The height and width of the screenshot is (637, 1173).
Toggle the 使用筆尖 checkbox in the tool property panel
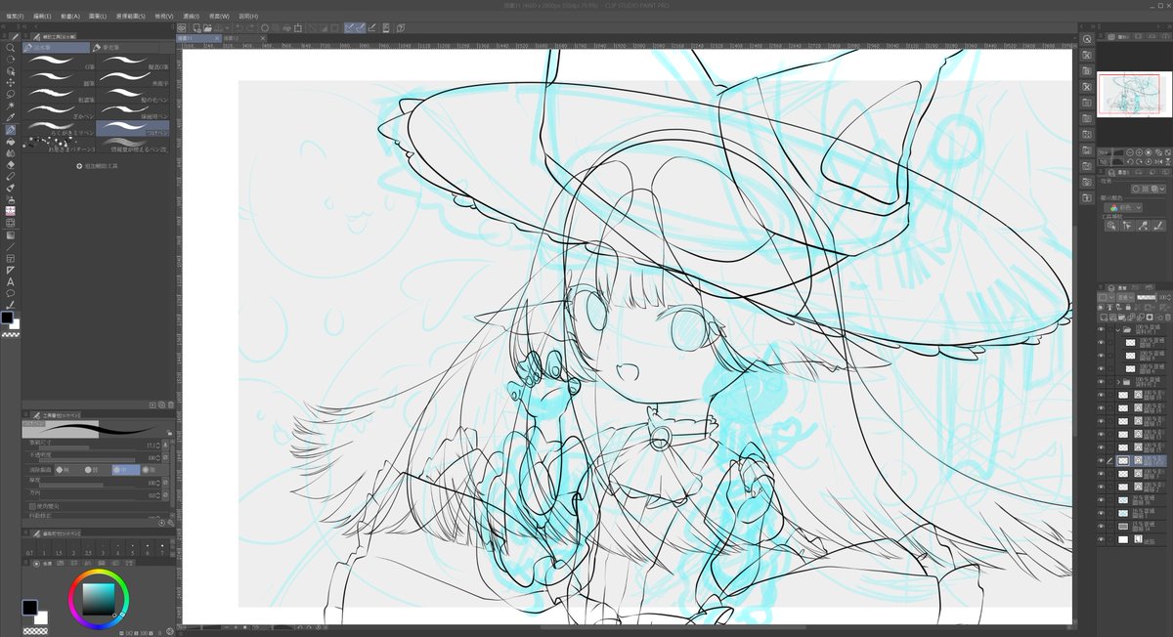pos(32,507)
